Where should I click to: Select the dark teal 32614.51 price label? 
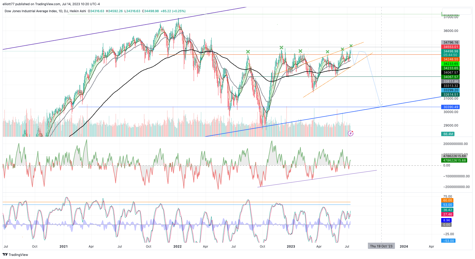click(450, 95)
